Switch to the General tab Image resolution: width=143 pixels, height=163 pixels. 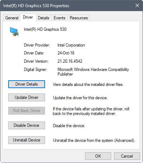coord(12,18)
